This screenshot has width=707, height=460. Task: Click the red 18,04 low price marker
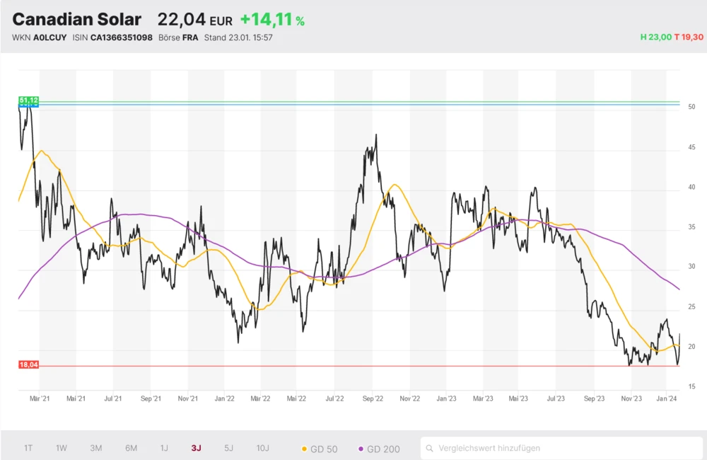click(x=29, y=364)
